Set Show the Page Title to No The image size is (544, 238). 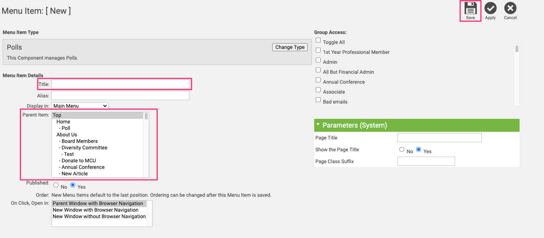pyautogui.click(x=402, y=150)
